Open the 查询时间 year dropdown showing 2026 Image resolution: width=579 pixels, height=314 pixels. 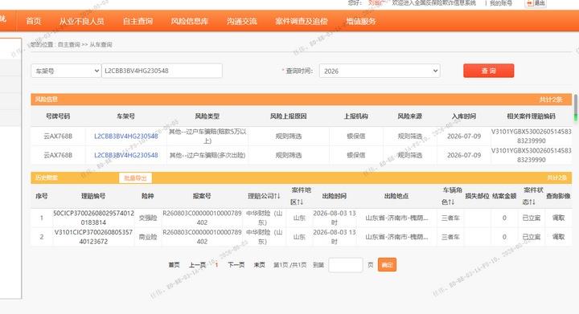pyautogui.click(x=380, y=71)
